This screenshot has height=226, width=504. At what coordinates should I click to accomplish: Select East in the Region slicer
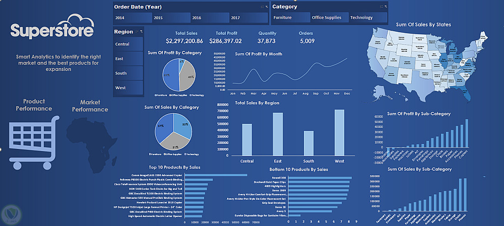[128, 58]
